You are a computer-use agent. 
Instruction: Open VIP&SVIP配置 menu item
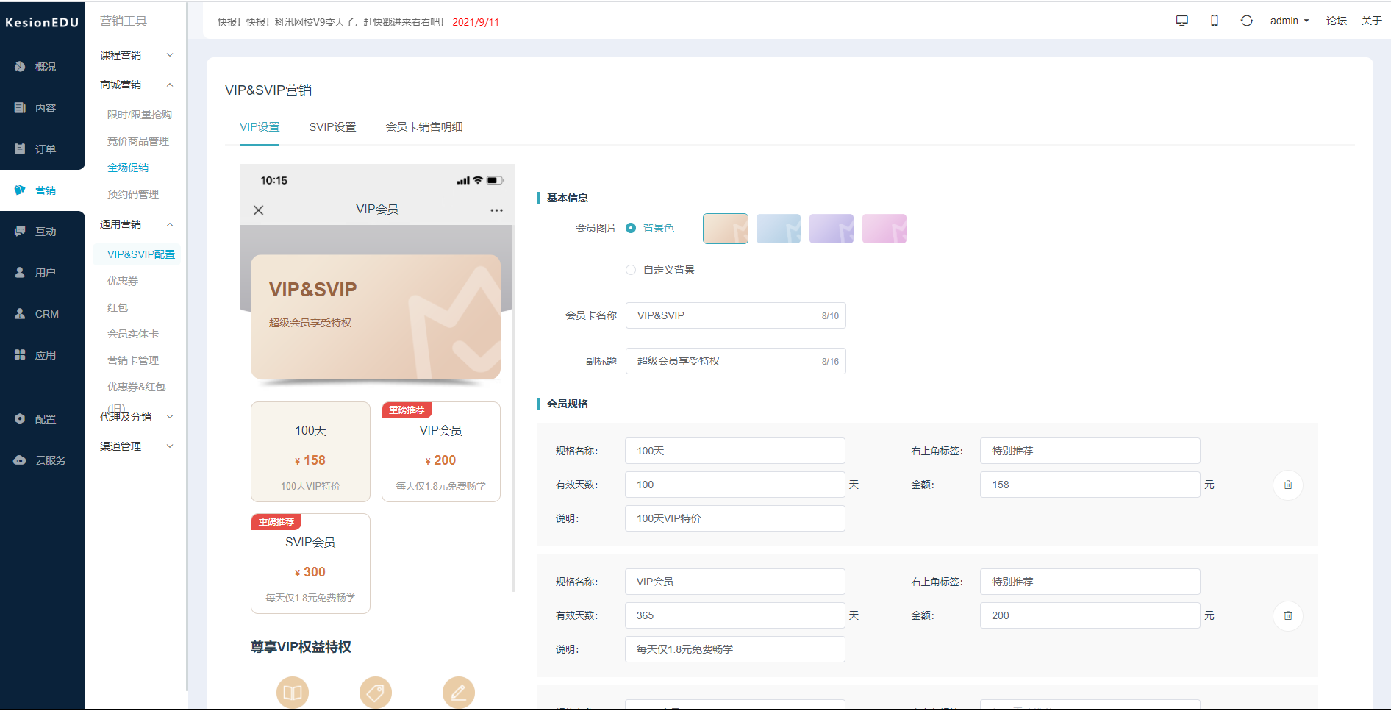(x=141, y=254)
